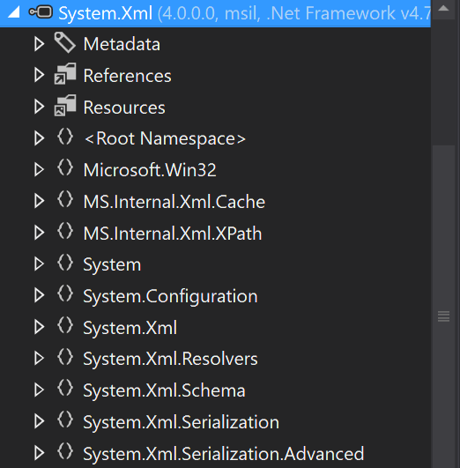
Task: Select the System.Xml.Serialization.Advanced label
Action: [x=224, y=454]
